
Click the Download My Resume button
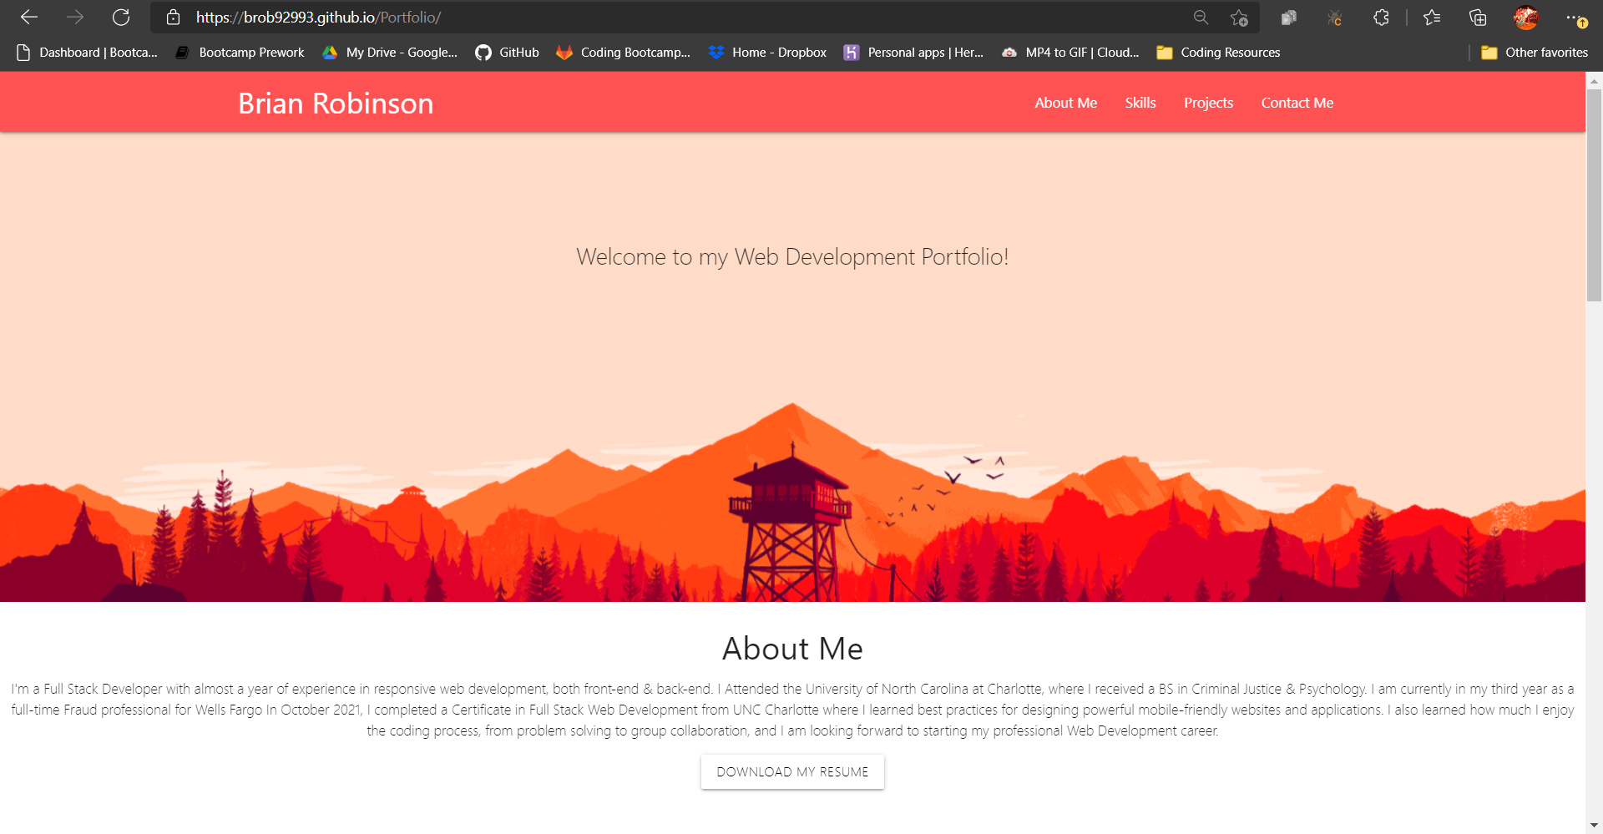[792, 771]
